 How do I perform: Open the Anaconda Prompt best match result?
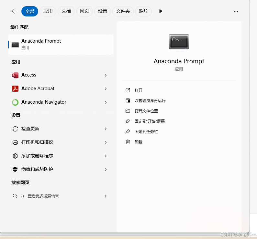point(61,44)
